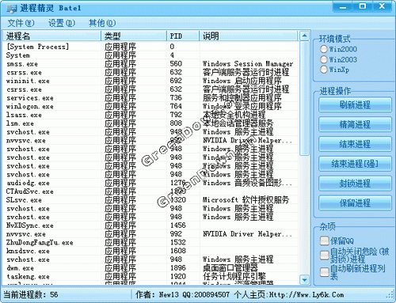Click the Http://Www.Ly6k.Com homepage text
396x303 pixels.
tap(307, 294)
